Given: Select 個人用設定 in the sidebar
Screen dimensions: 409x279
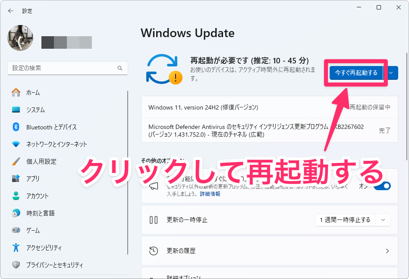Looking at the screenshot, I should point(41,161).
